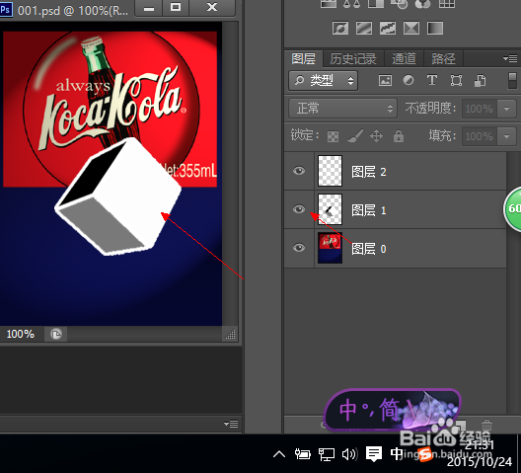Open the volume speaker tray icon
Image resolution: width=521 pixels, height=473 pixels.
pos(350,454)
